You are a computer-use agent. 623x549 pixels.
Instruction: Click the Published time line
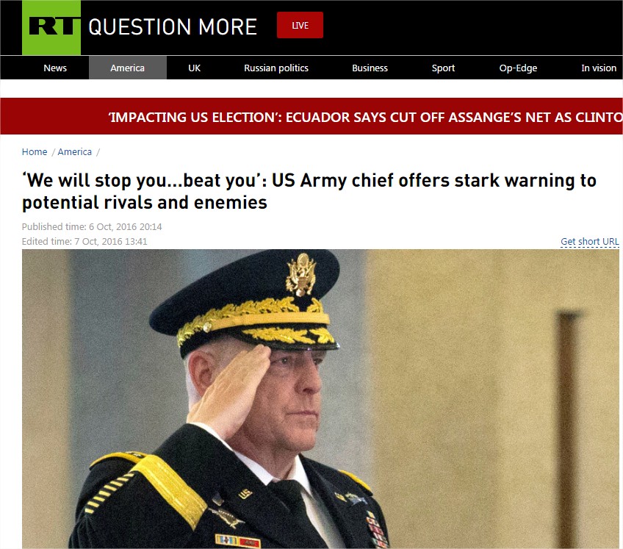click(x=92, y=226)
